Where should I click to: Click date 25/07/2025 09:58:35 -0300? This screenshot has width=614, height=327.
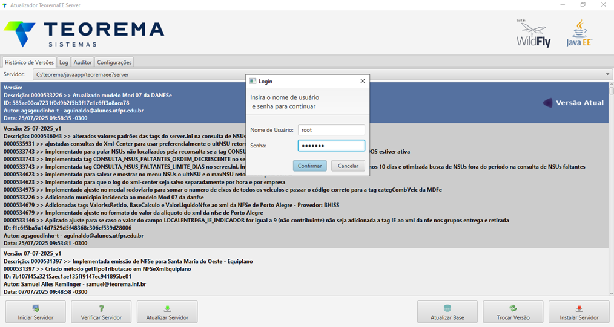[x=45, y=118]
